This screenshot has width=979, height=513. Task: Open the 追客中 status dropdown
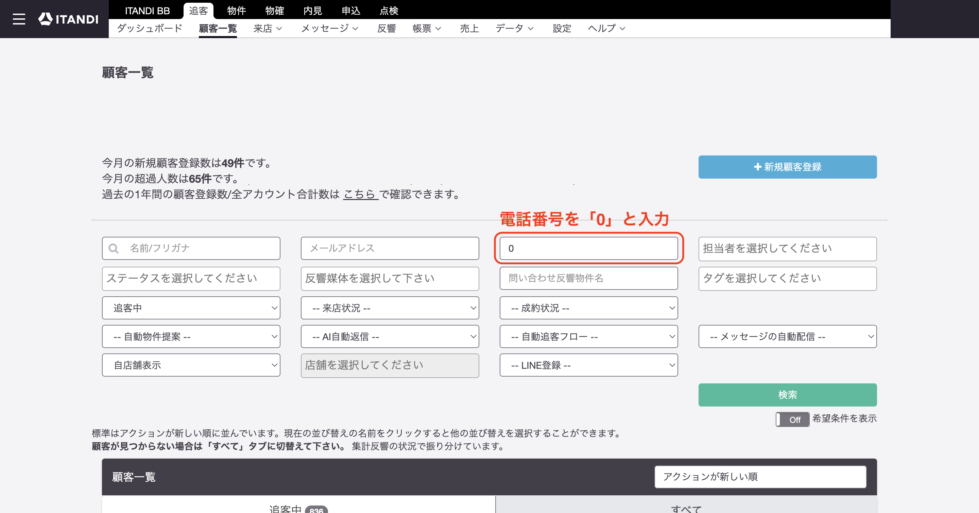[x=191, y=308]
